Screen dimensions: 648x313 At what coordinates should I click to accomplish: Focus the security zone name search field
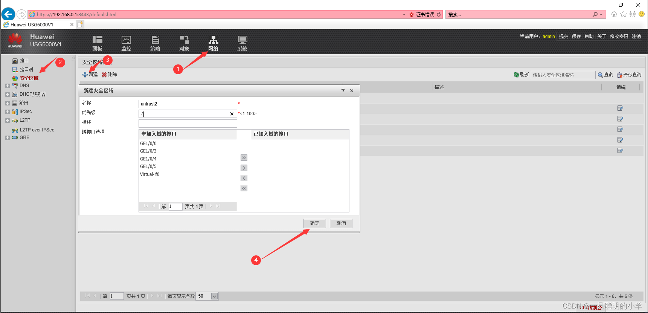(563, 75)
